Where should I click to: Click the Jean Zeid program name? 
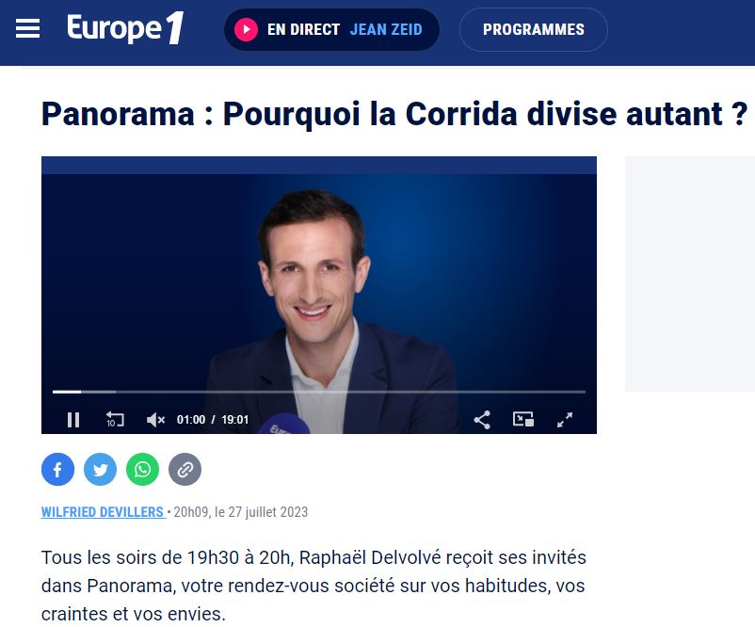[386, 29]
